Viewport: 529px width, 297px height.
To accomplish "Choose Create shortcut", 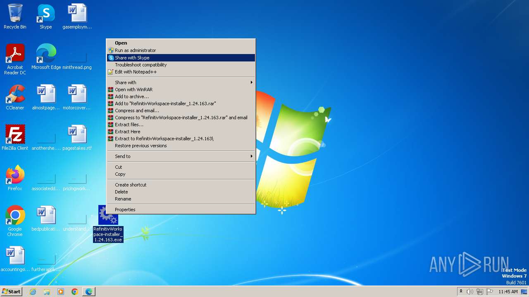I will [181, 185].
